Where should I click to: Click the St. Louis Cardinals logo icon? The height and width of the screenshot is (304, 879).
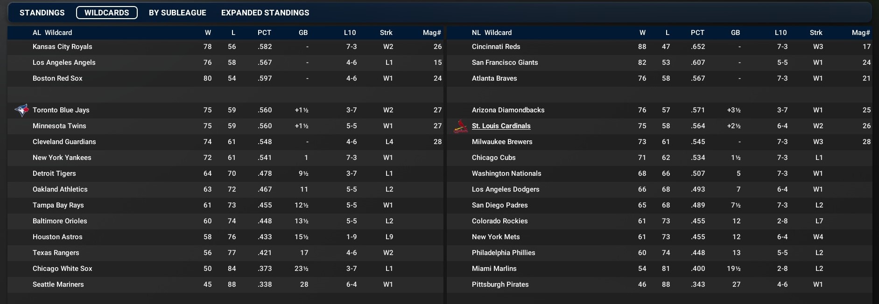click(461, 126)
